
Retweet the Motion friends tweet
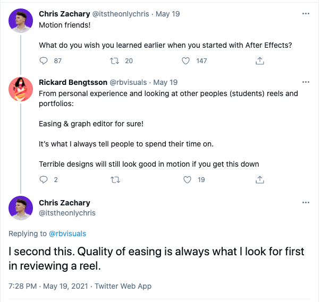tap(114, 61)
